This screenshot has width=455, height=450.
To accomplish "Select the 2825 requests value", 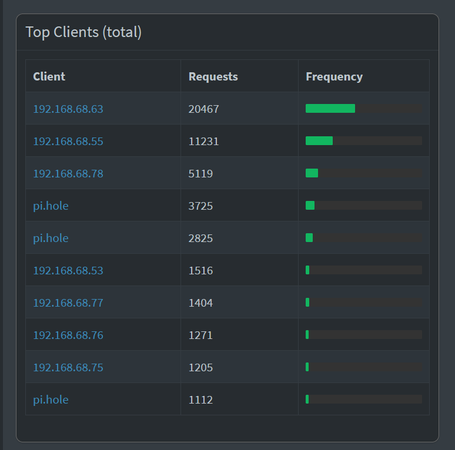I will coord(200,238).
